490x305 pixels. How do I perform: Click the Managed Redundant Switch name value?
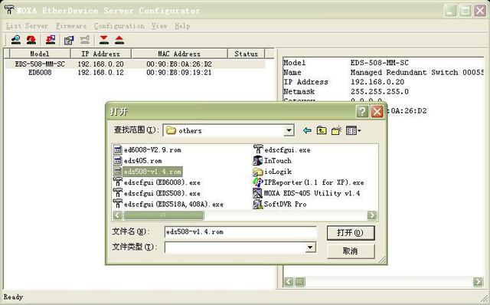coord(417,73)
